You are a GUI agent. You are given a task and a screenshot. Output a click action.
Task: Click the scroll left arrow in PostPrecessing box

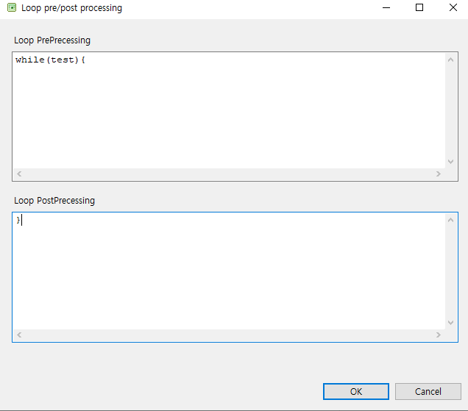(19, 335)
